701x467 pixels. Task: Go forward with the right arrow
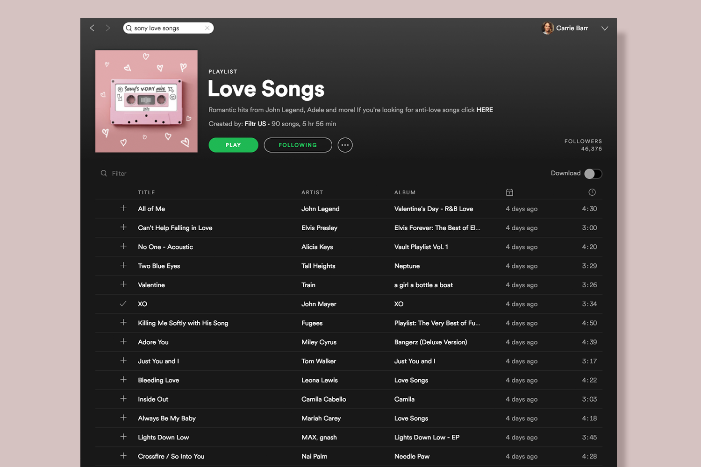[x=108, y=28]
